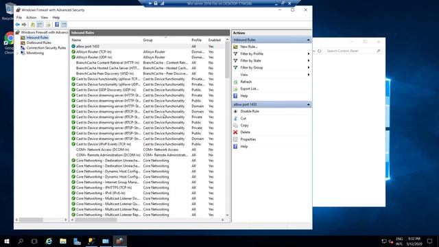The height and width of the screenshot is (247, 439).
Task: Click the Cut scissors icon
Action: click(x=235, y=119)
